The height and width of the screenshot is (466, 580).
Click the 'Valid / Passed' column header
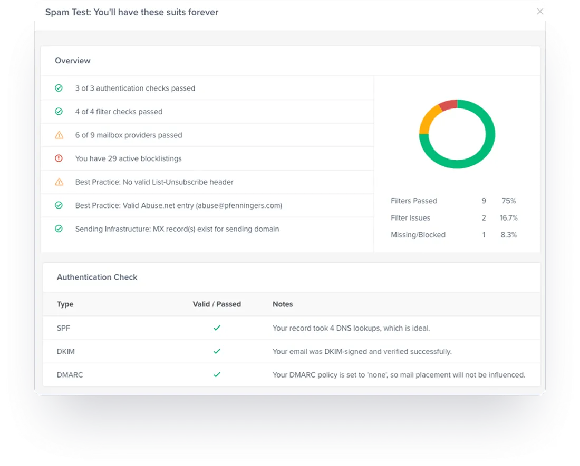(x=217, y=304)
